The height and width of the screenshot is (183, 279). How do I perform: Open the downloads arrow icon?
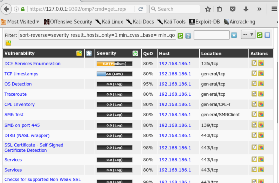coord(246,9)
